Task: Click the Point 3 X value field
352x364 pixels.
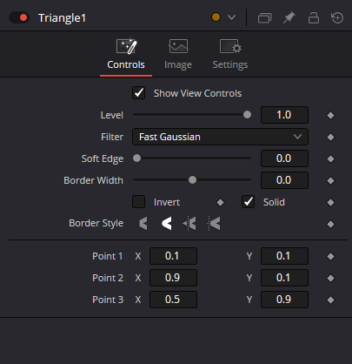Action: click(173, 300)
